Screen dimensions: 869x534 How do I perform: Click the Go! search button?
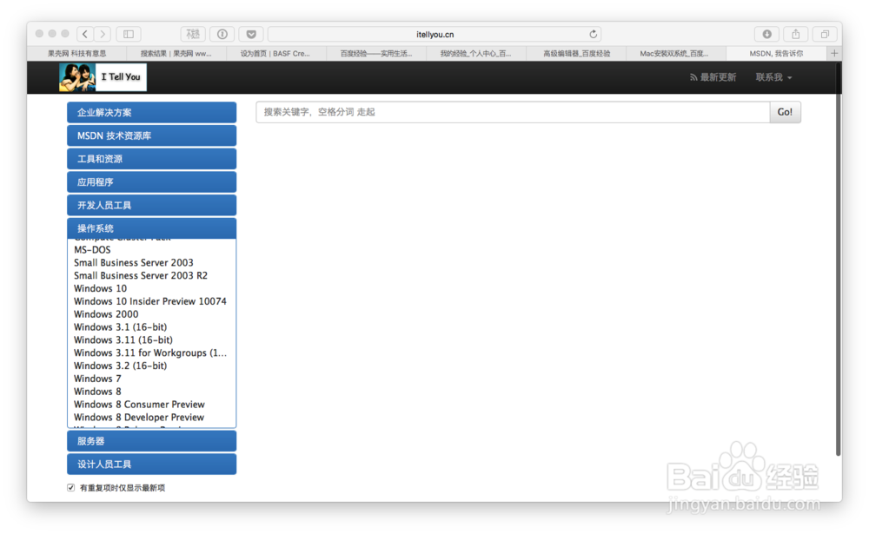[x=785, y=112]
